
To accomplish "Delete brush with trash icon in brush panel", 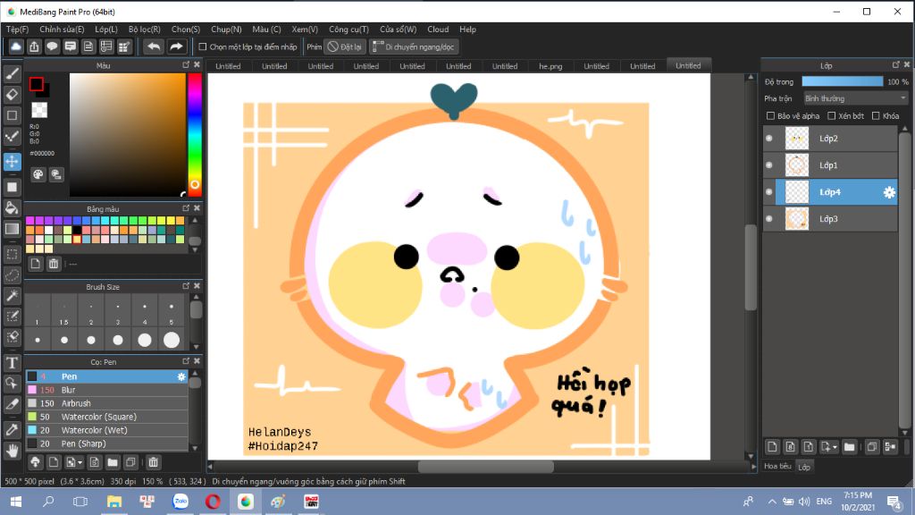I will click(154, 462).
